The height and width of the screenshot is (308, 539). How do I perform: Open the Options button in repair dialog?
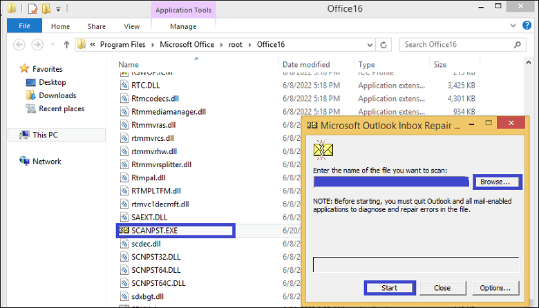495,288
